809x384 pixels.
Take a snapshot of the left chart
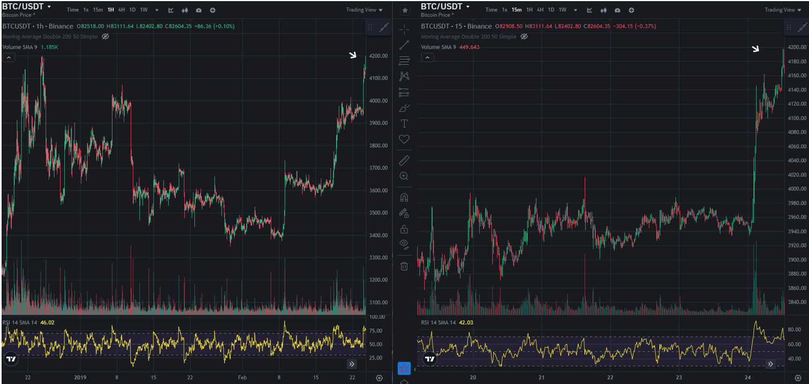click(x=199, y=10)
